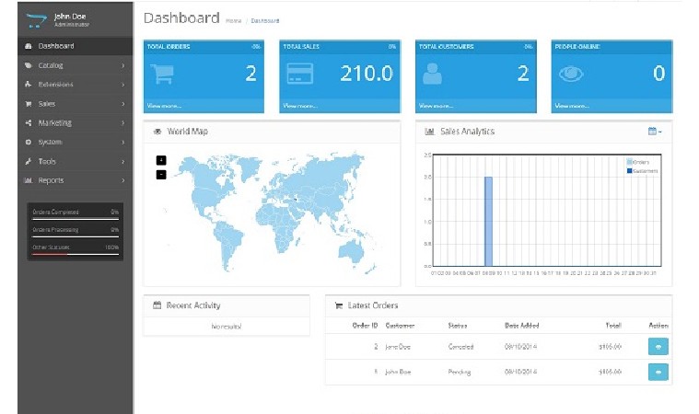Go to Home breadcrumb link
Image resolution: width=699 pixels, height=414 pixels.
tap(233, 21)
